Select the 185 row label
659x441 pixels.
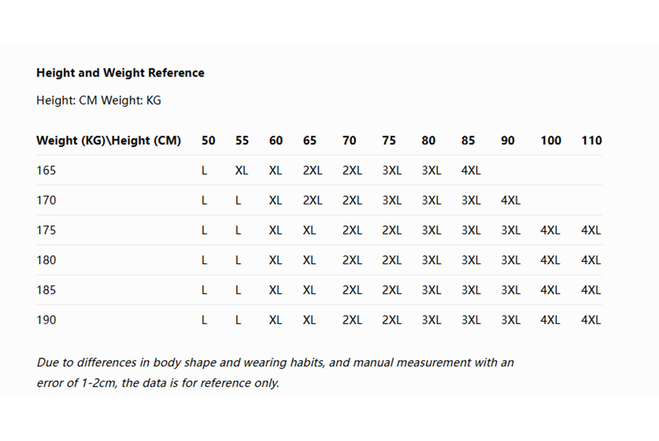pyautogui.click(x=46, y=290)
